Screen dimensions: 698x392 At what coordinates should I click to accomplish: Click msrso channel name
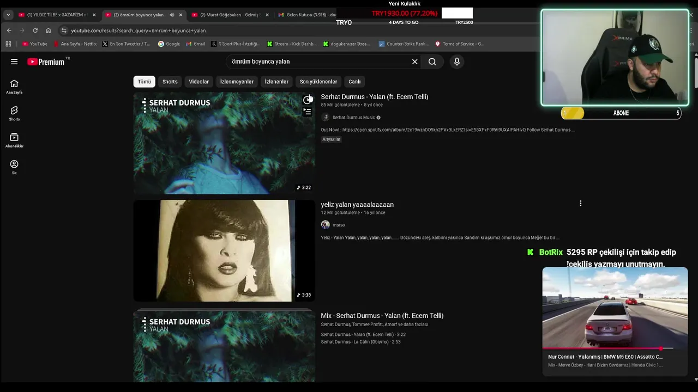coord(339,225)
